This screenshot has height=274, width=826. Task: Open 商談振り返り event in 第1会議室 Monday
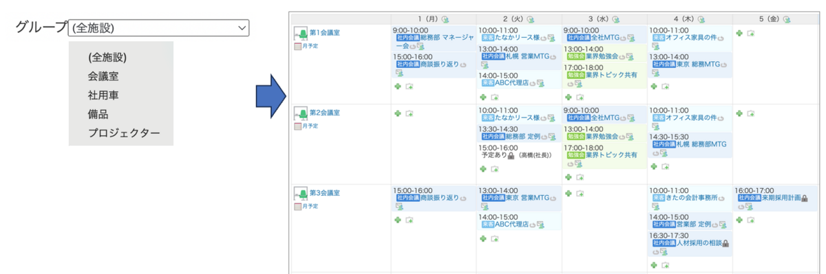(438, 64)
